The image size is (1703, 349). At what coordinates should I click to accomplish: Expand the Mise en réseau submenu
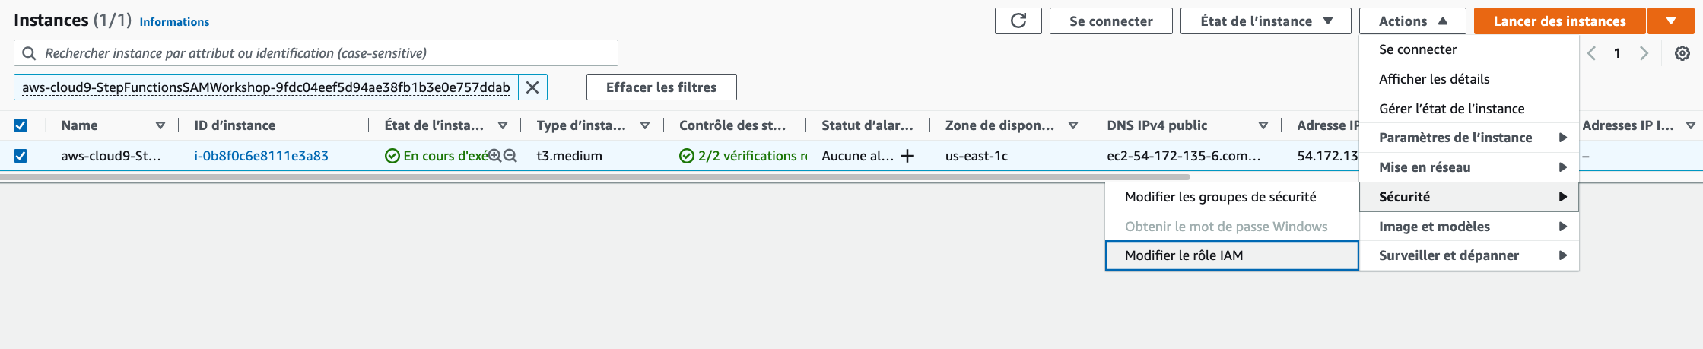click(x=1469, y=167)
